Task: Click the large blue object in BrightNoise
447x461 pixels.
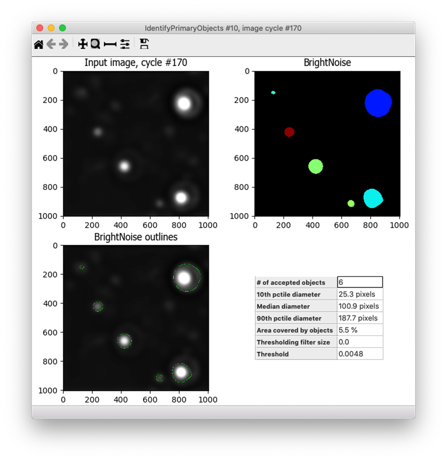Action: [x=378, y=103]
